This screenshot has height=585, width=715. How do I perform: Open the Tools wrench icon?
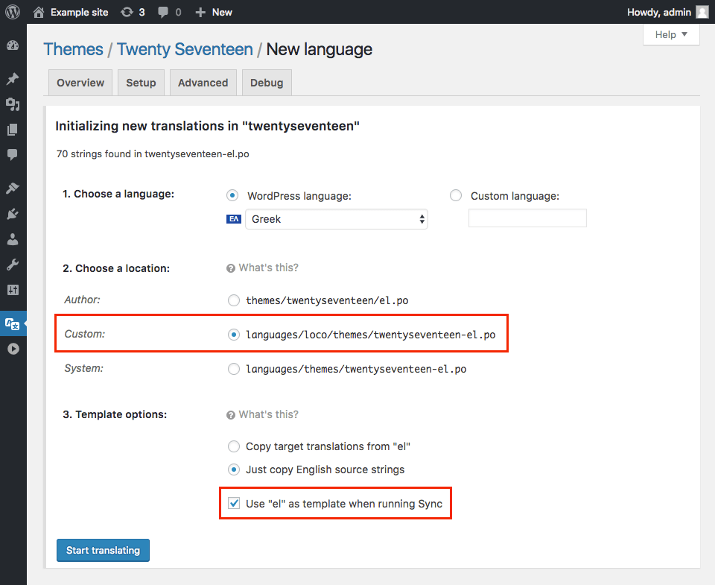click(x=13, y=265)
